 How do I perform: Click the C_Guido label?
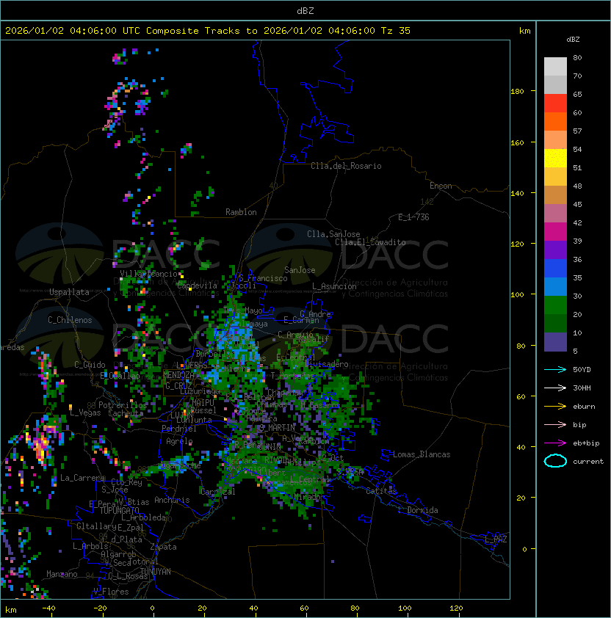point(90,365)
